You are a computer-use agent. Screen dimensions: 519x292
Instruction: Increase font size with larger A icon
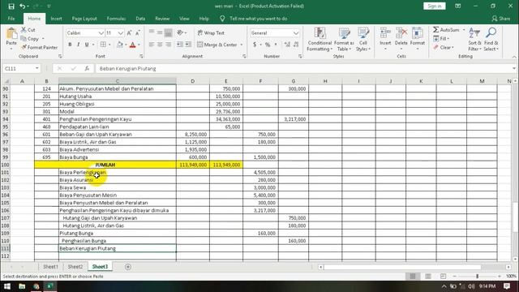tap(129, 33)
